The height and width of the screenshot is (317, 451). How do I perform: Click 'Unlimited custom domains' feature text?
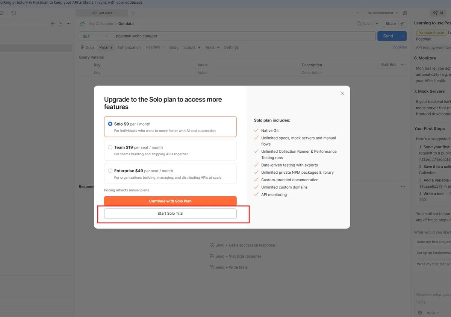click(285, 187)
